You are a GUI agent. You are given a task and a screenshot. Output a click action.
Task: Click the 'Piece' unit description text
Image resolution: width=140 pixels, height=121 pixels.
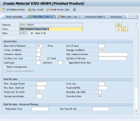pyautogui.click(x=50, y=46)
